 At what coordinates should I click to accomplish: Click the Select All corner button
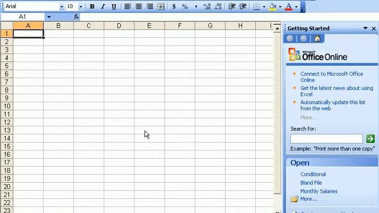7,25
